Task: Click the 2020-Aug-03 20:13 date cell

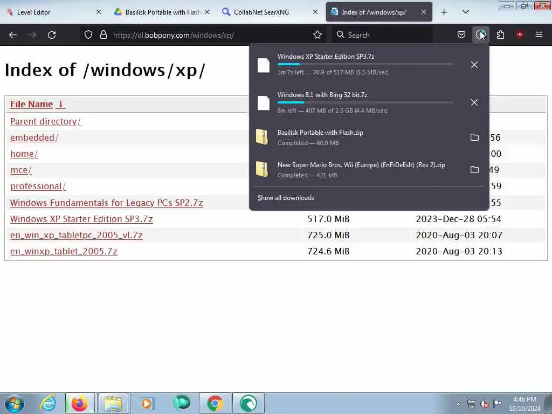Action: tap(459, 251)
